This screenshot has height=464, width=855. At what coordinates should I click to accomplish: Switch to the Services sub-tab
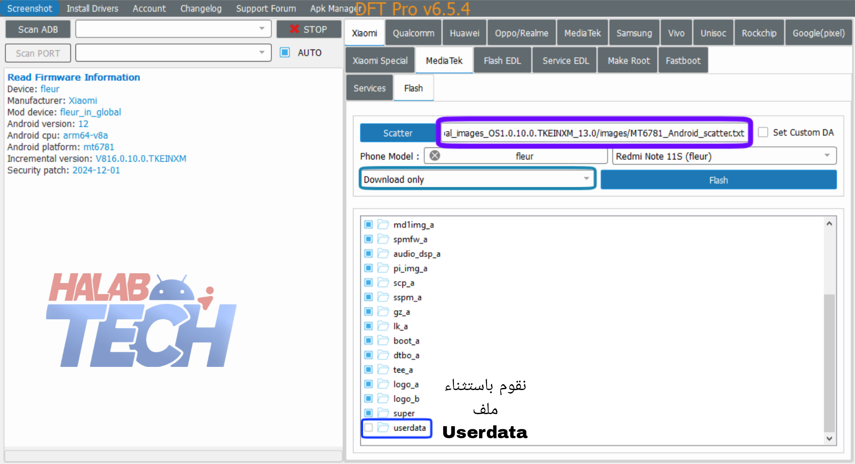pos(370,88)
